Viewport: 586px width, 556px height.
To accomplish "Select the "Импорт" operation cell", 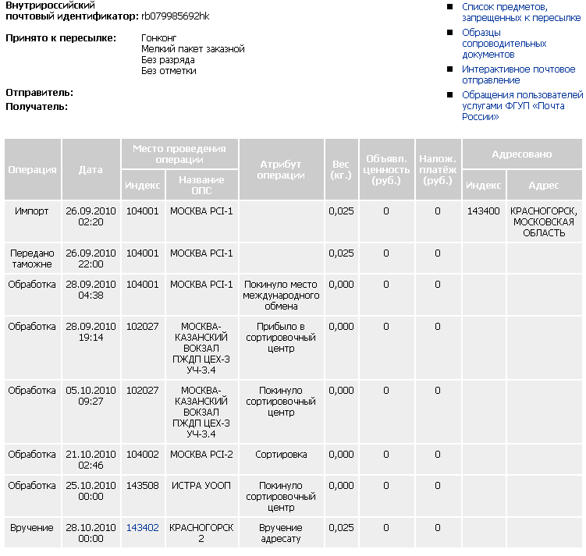I will click(32, 211).
